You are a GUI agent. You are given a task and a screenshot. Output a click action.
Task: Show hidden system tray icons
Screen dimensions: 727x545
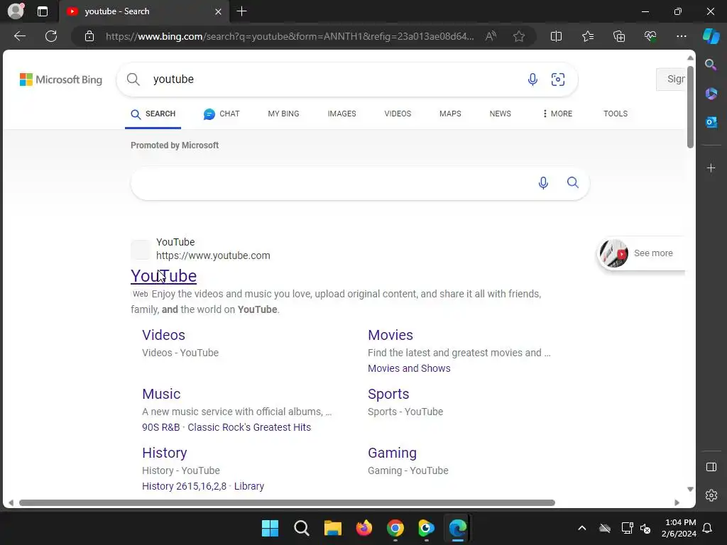(582, 528)
